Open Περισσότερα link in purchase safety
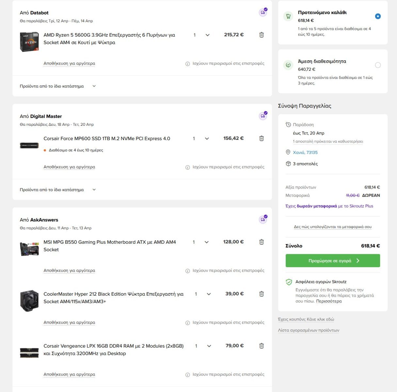Screen dimensions: 397x392 point(329,301)
